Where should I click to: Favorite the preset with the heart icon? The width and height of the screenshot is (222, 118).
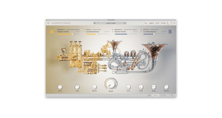point(98,23)
